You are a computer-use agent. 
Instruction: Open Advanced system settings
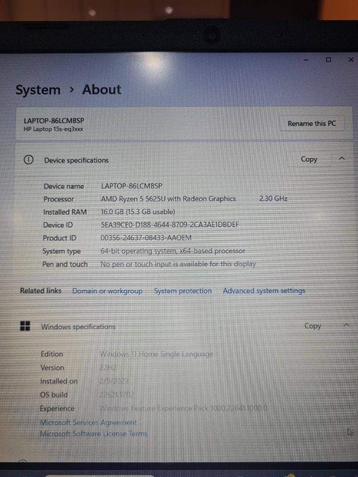tap(264, 291)
